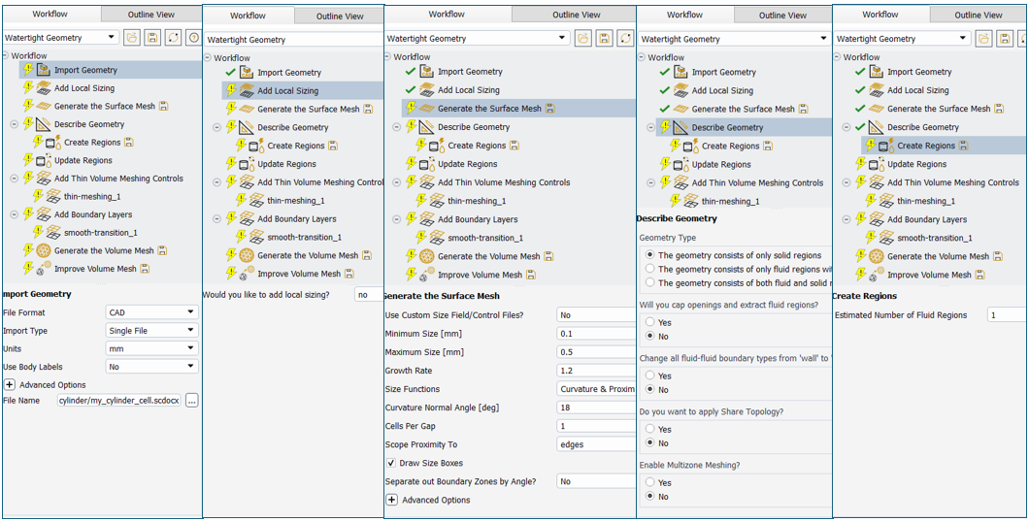Image resolution: width=1029 pixels, height=522 pixels.
Task: Collapse the Describe Geometry node in Import Geometry panel
Action: [15, 124]
